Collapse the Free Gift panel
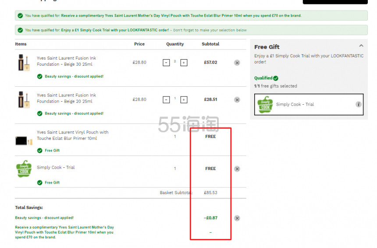 (361, 46)
